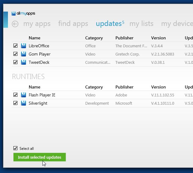Select the Flash Player IE name
Screen dimensions: 193x173
[x=42, y=95]
